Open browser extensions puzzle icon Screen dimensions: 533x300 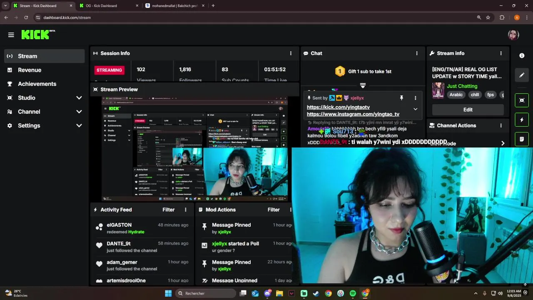point(502,17)
